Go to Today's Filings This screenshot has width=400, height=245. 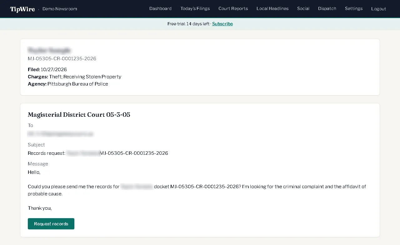coord(195,9)
